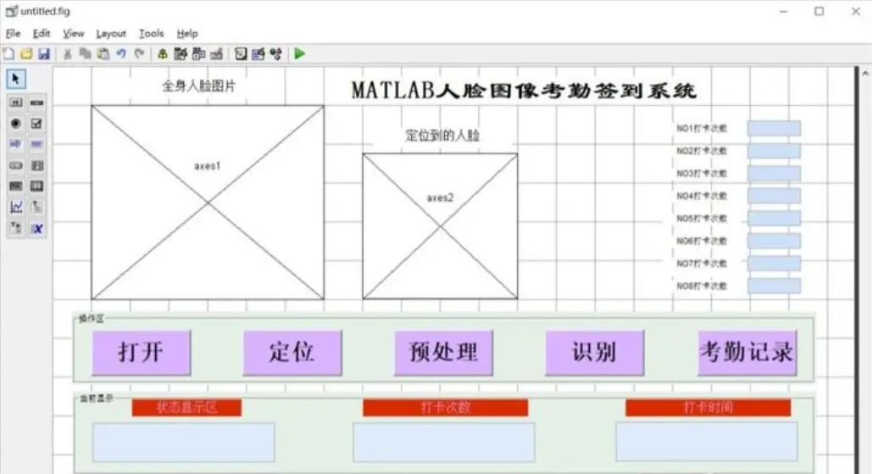Image resolution: width=872 pixels, height=474 pixels.
Task: Choose the Listbox palette tool
Action: (x=36, y=165)
